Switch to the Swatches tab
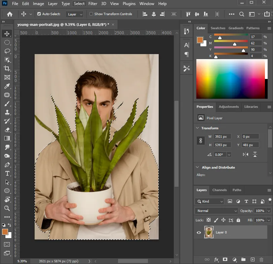The width and height of the screenshot is (273, 264). [x=218, y=28]
